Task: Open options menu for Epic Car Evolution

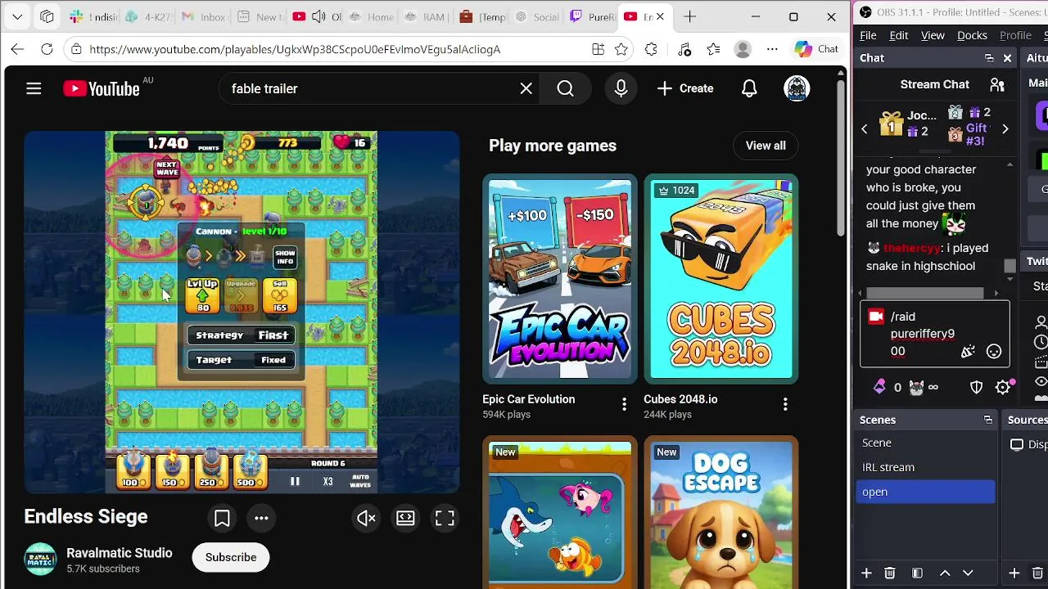Action: tap(624, 404)
